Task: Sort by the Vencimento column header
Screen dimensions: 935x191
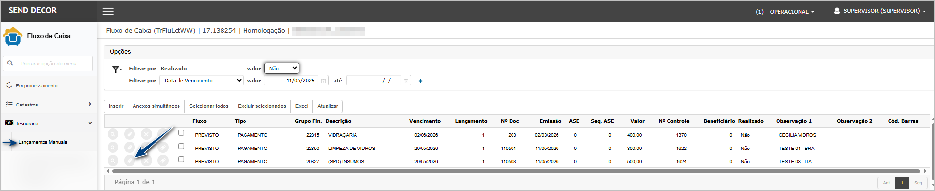Action: [x=424, y=121]
